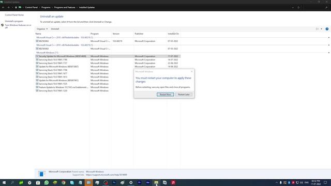Open Control Panel breadcrumb

[x=31, y=7]
